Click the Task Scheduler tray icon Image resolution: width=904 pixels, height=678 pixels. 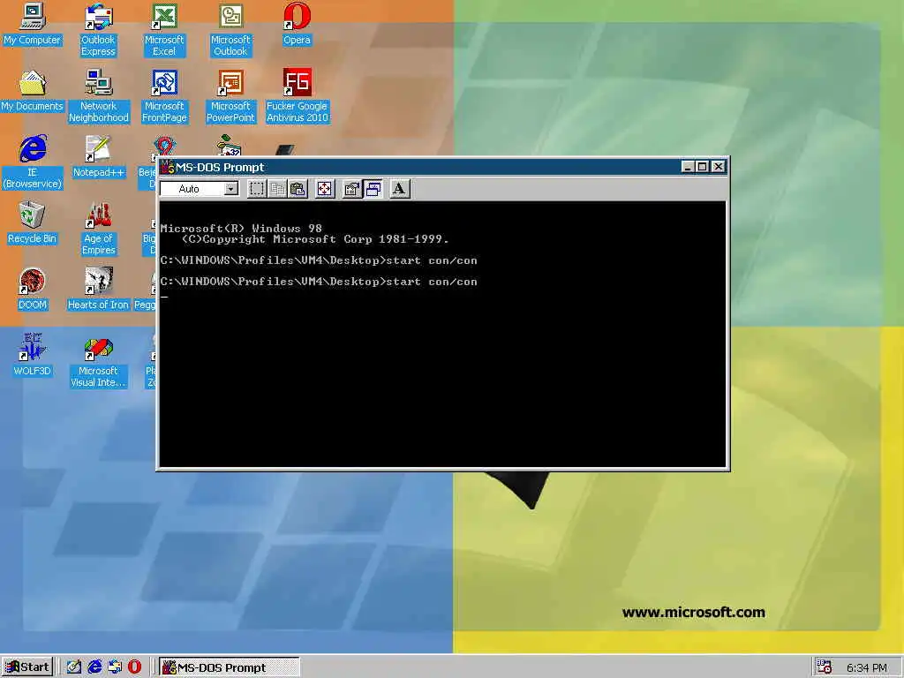pos(825,667)
